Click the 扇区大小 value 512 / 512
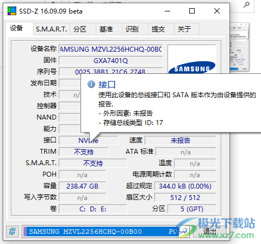261x244 pixels. [x=185, y=197]
